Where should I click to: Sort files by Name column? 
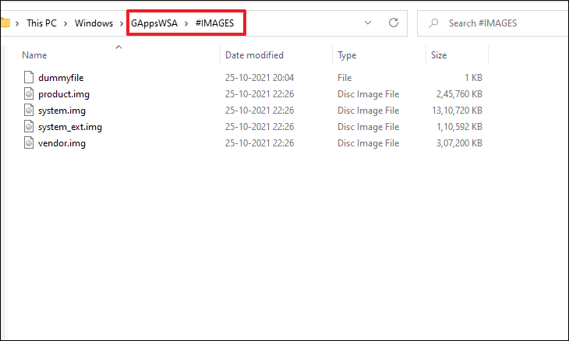click(34, 55)
